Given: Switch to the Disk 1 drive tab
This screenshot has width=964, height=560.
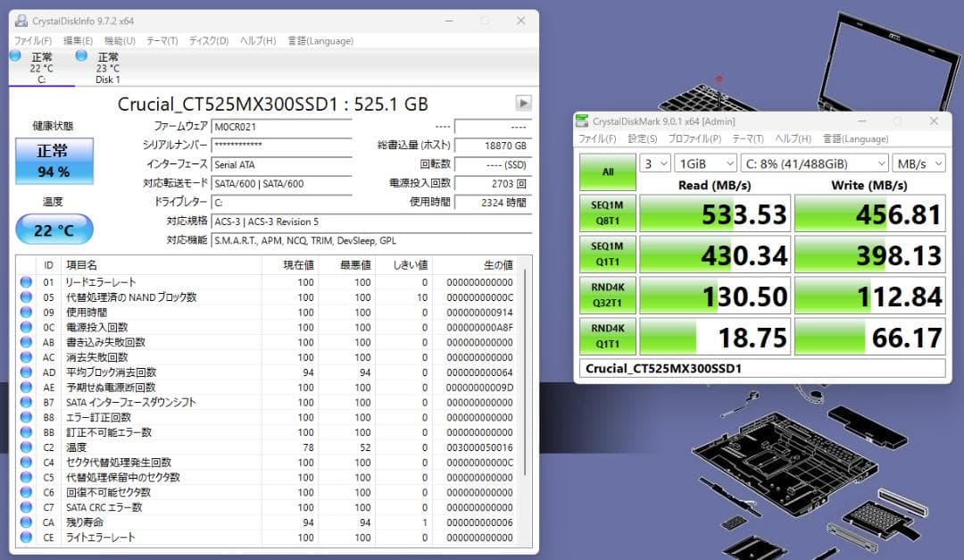Looking at the screenshot, I should click(107, 68).
